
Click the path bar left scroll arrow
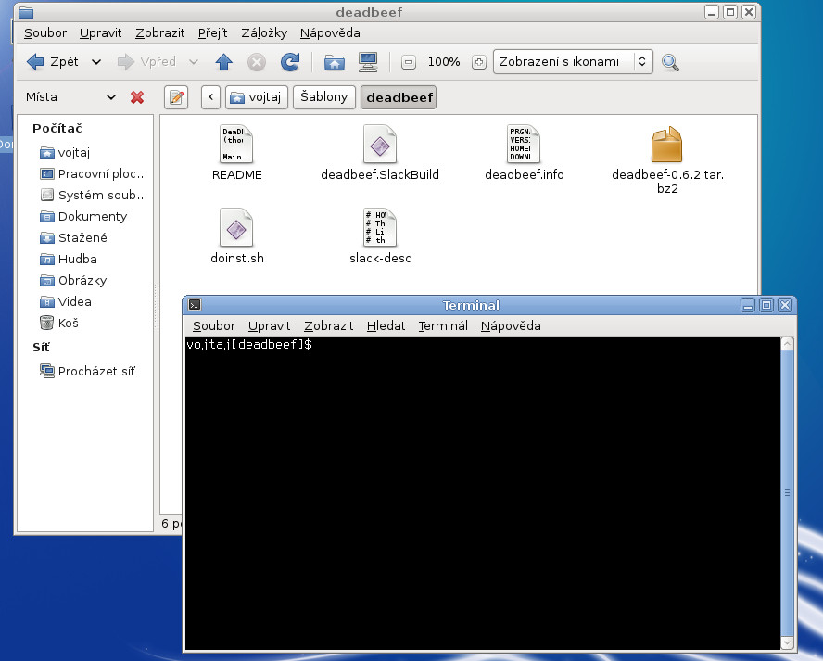point(210,97)
